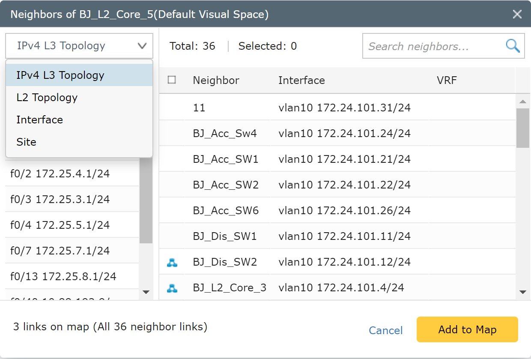This screenshot has height=359, width=531.
Task: Click the dropdown chevron on the topology selector
Action: click(142, 46)
